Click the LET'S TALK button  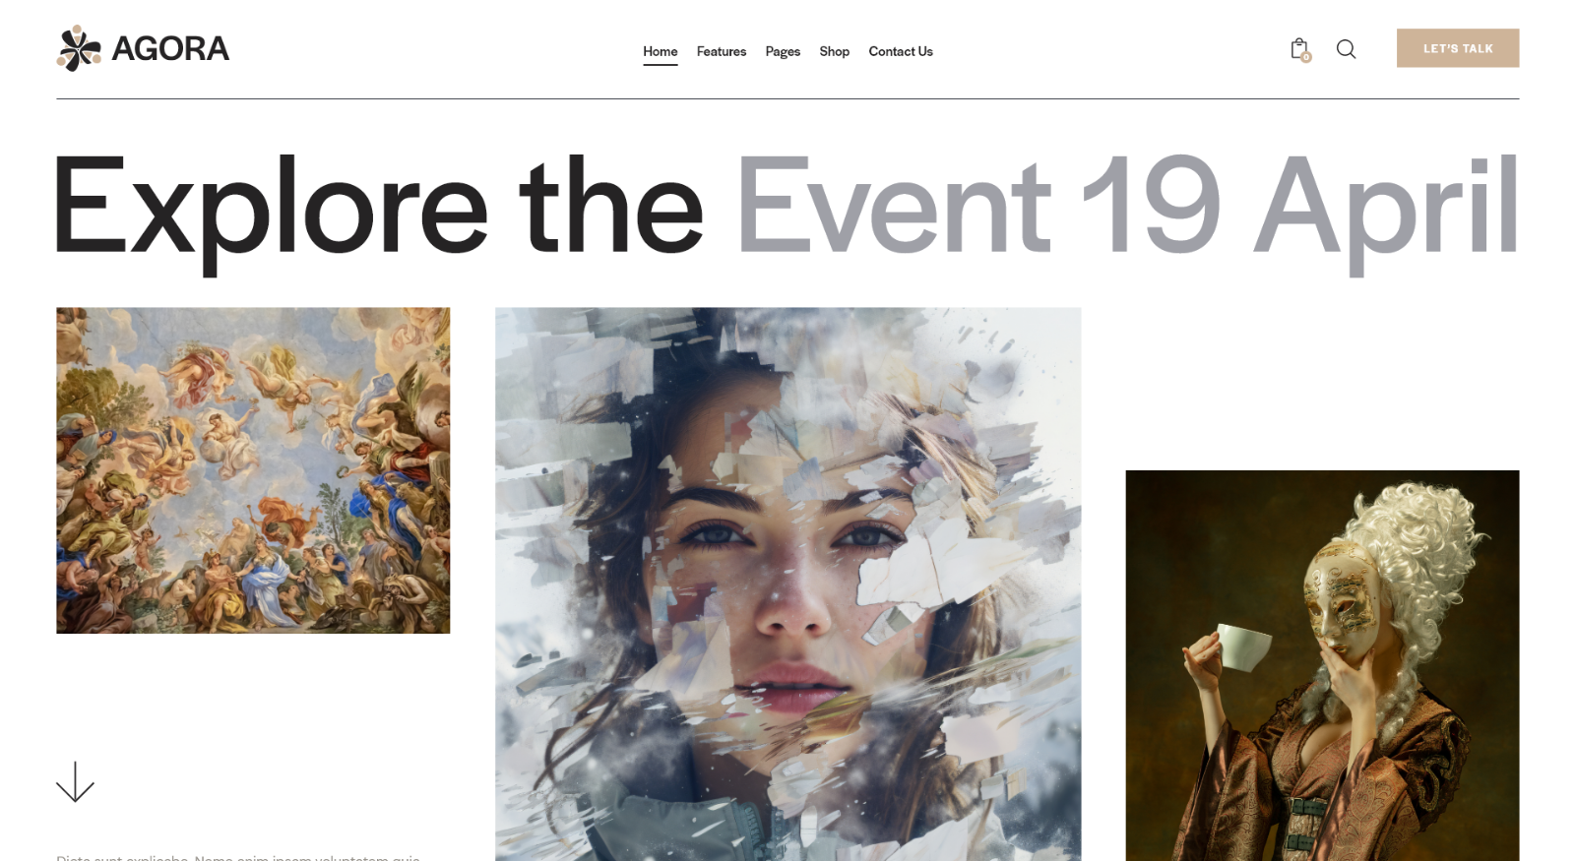point(1458,48)
